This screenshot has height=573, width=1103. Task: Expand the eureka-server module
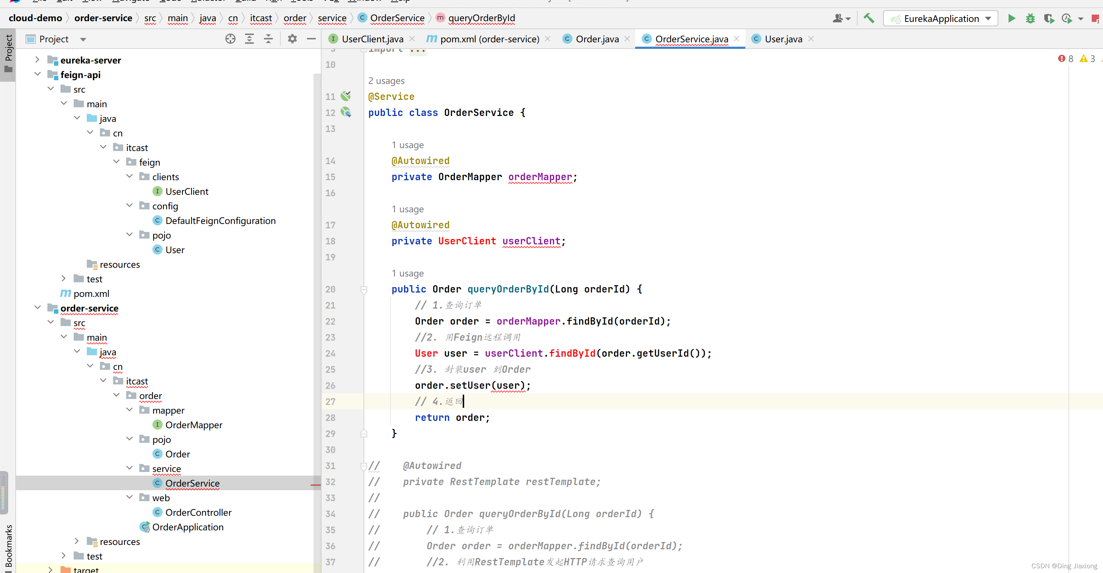tap(38, 60)
